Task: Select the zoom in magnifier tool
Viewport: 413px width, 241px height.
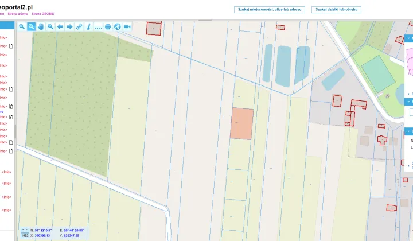Action: (x=22, y=26)
